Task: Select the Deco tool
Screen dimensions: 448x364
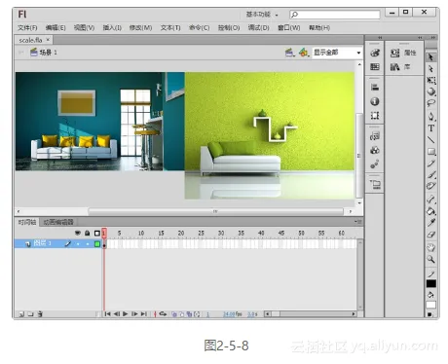Action: [430, 186]
